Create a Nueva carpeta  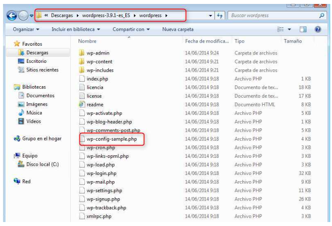178,29
